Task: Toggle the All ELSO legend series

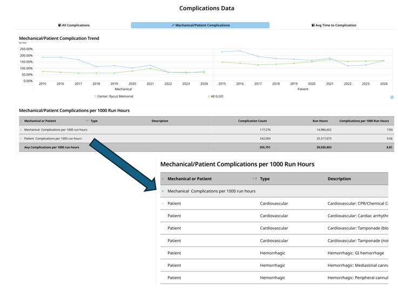Action: coord(215,96)
